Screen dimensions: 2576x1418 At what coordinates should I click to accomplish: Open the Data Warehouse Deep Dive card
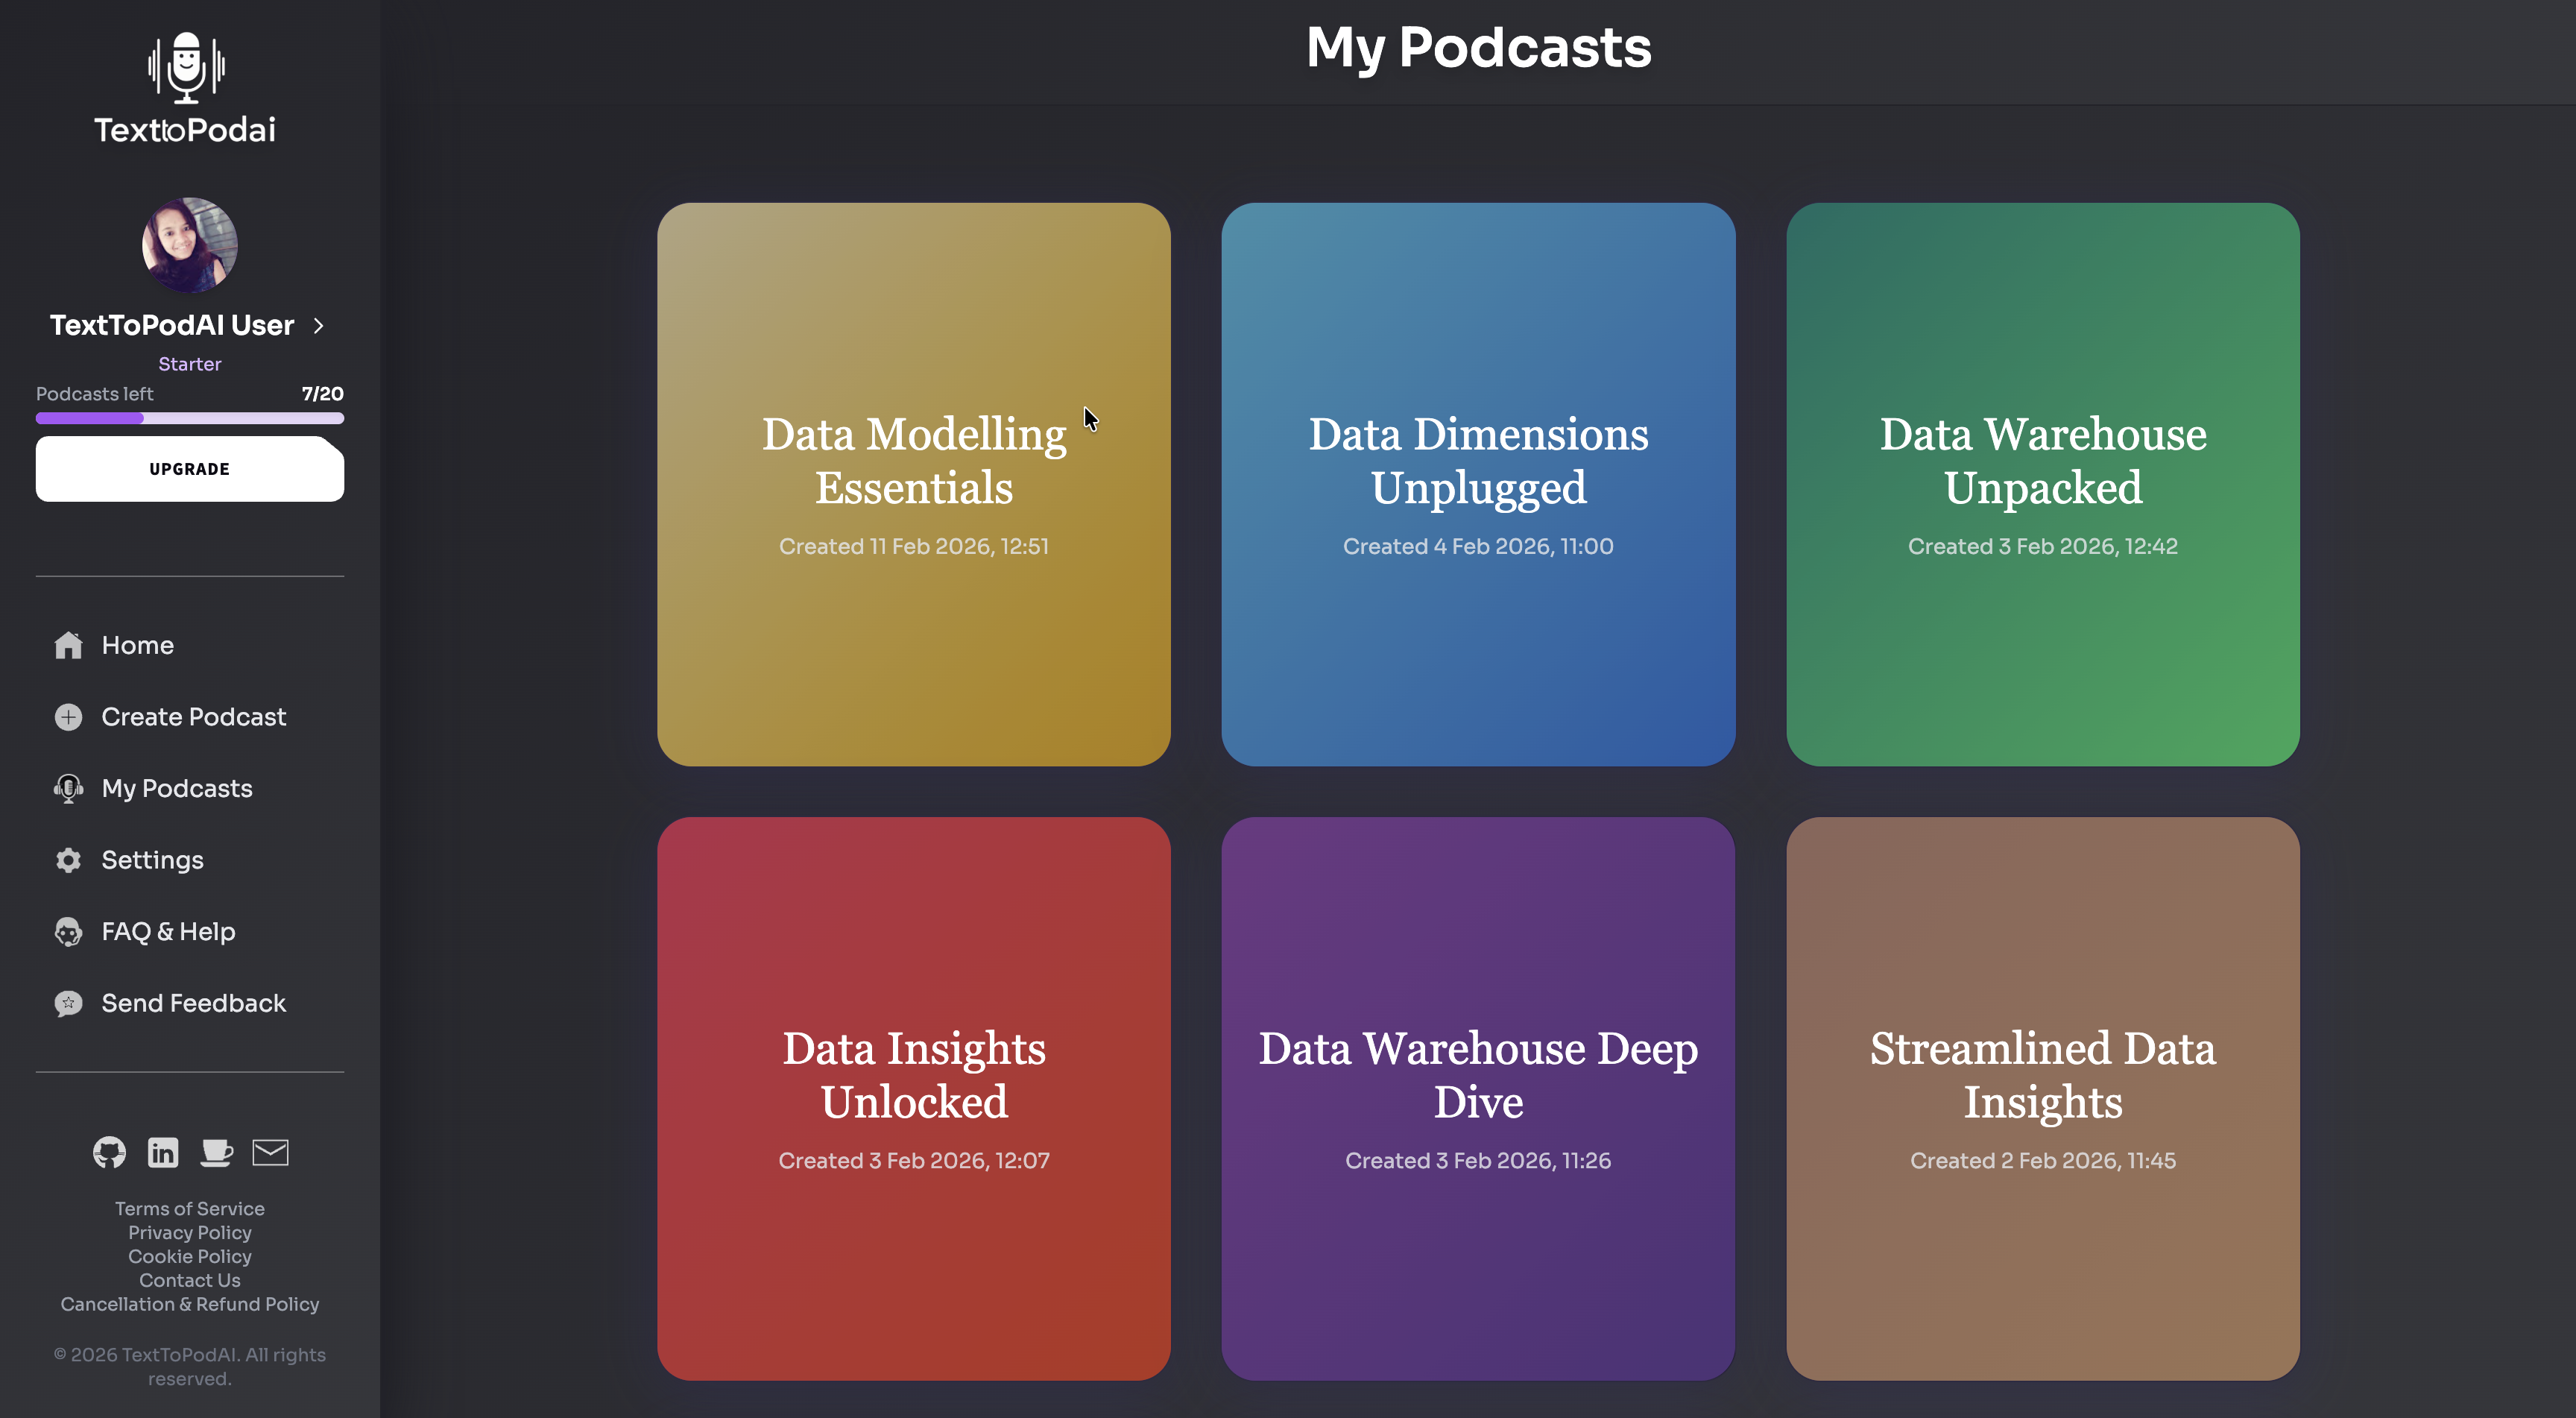[1477, 1098]
